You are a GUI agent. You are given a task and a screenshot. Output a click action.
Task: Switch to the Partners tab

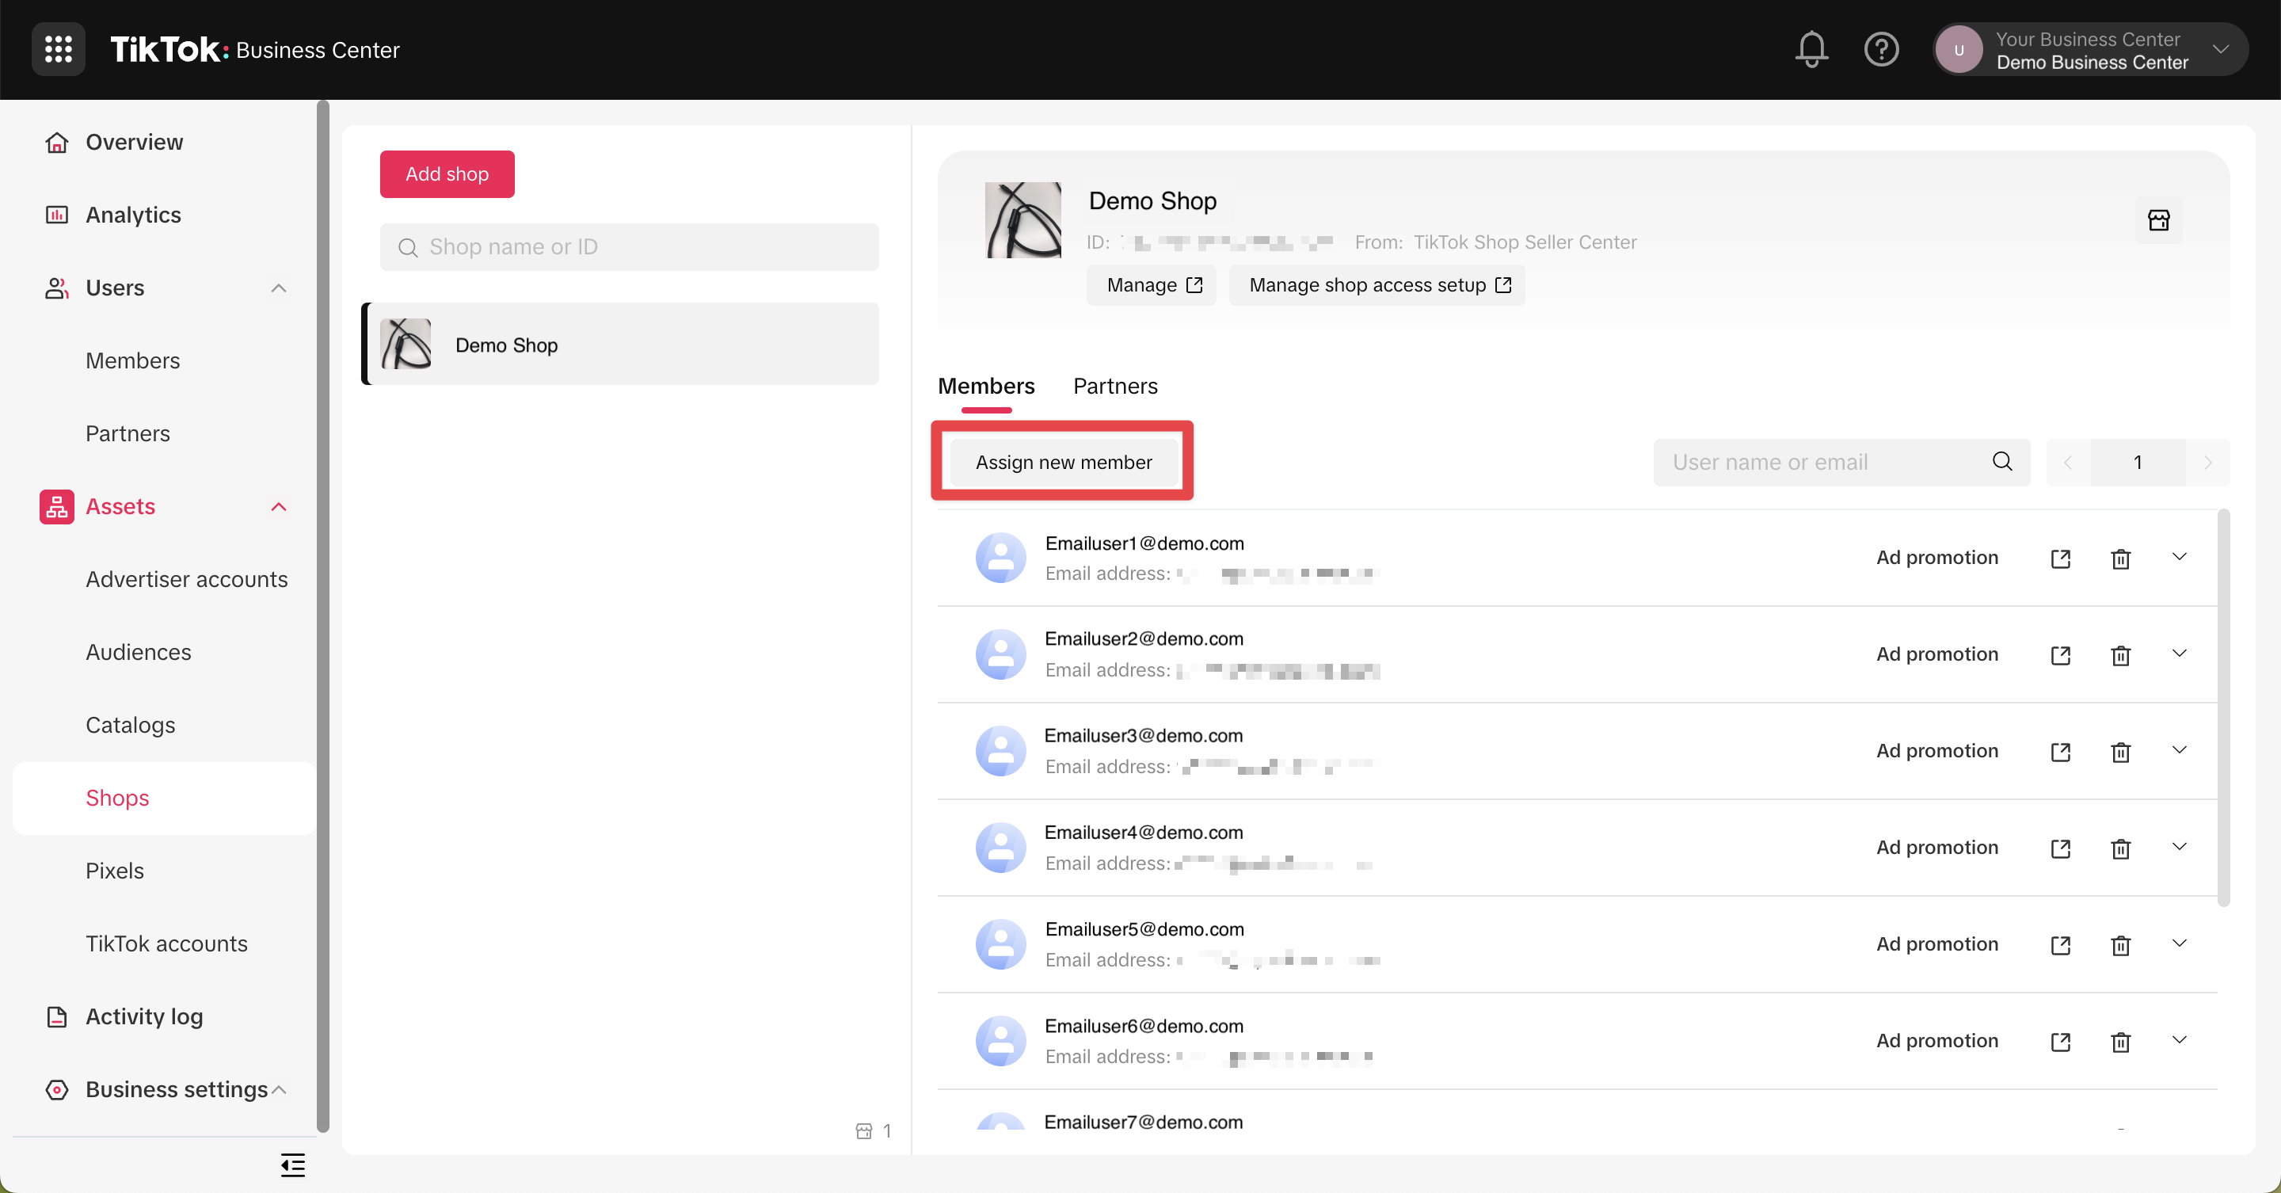(x=1115, y=386)
